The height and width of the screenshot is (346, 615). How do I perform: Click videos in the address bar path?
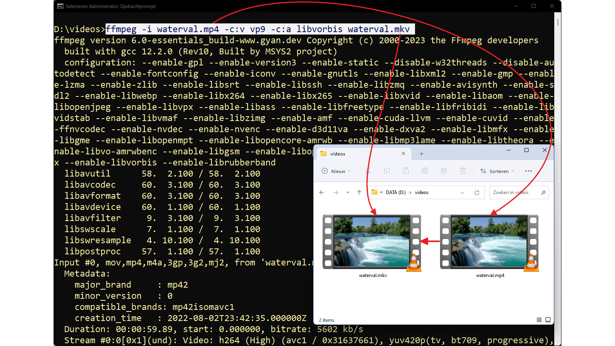pos(422,192)
